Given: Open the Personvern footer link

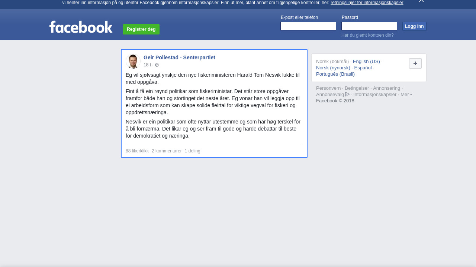Looking at the screenshot, I should coord(328,88).
